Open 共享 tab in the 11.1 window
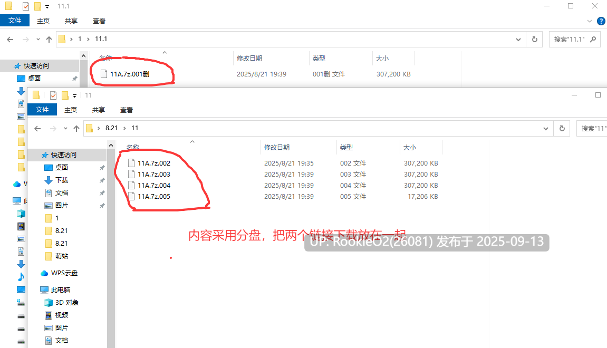Screen dimensions: 607x348 71,21
